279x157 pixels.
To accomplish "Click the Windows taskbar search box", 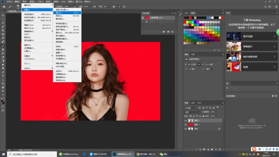I will tap(32, 154).
